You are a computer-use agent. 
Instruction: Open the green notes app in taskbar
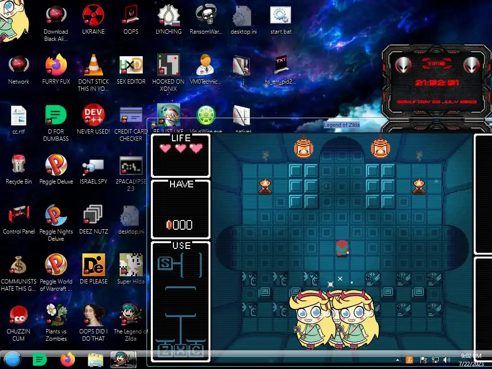39,359
